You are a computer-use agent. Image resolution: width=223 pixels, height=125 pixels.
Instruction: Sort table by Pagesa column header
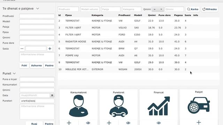(178, 15)
